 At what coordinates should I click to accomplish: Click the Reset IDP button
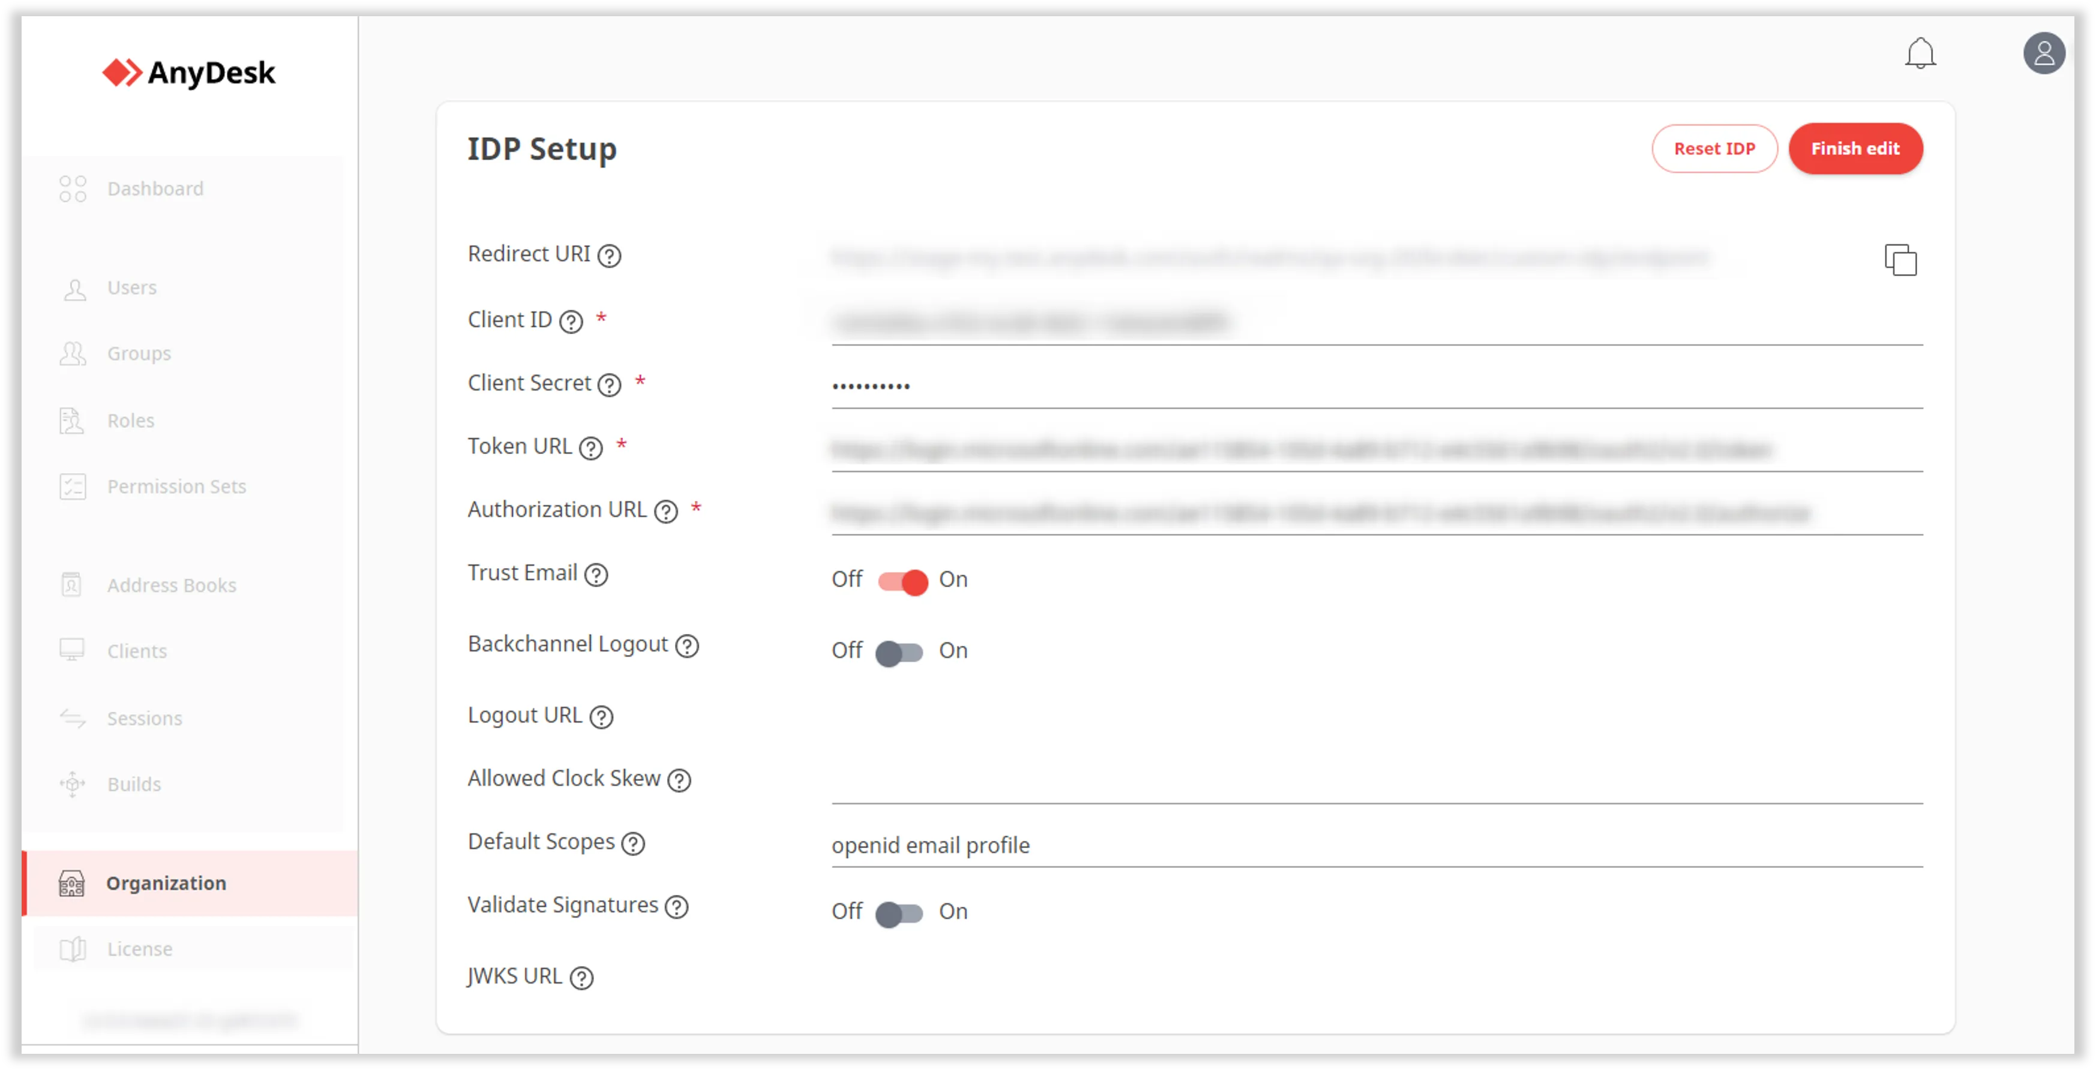[x=1714, y=149]
